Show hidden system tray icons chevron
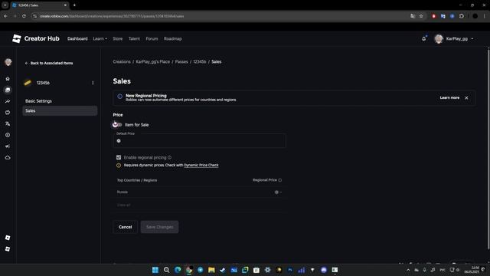The image size is (490, 276). coord(408,270)
